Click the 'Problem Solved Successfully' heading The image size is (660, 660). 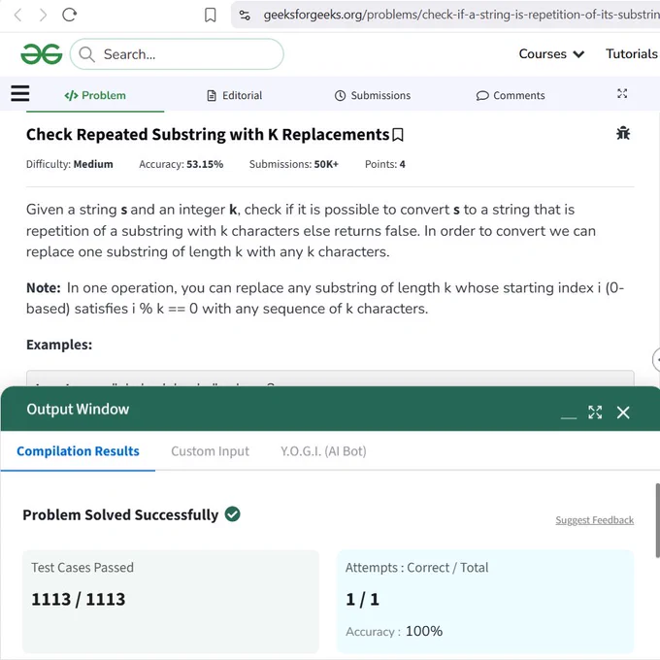pyautogui.click(x=120, y=514)
